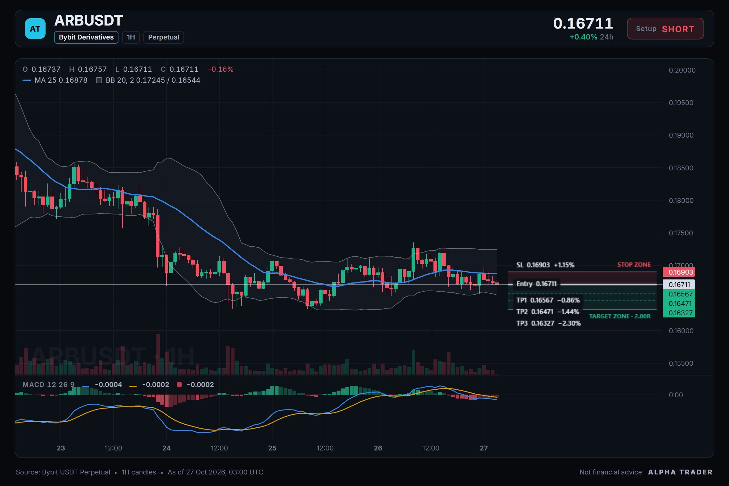The width and height of the screenshot is (729, 486).
Task: Select the red 0.16903 stop price tag
Action: point(679,272)
